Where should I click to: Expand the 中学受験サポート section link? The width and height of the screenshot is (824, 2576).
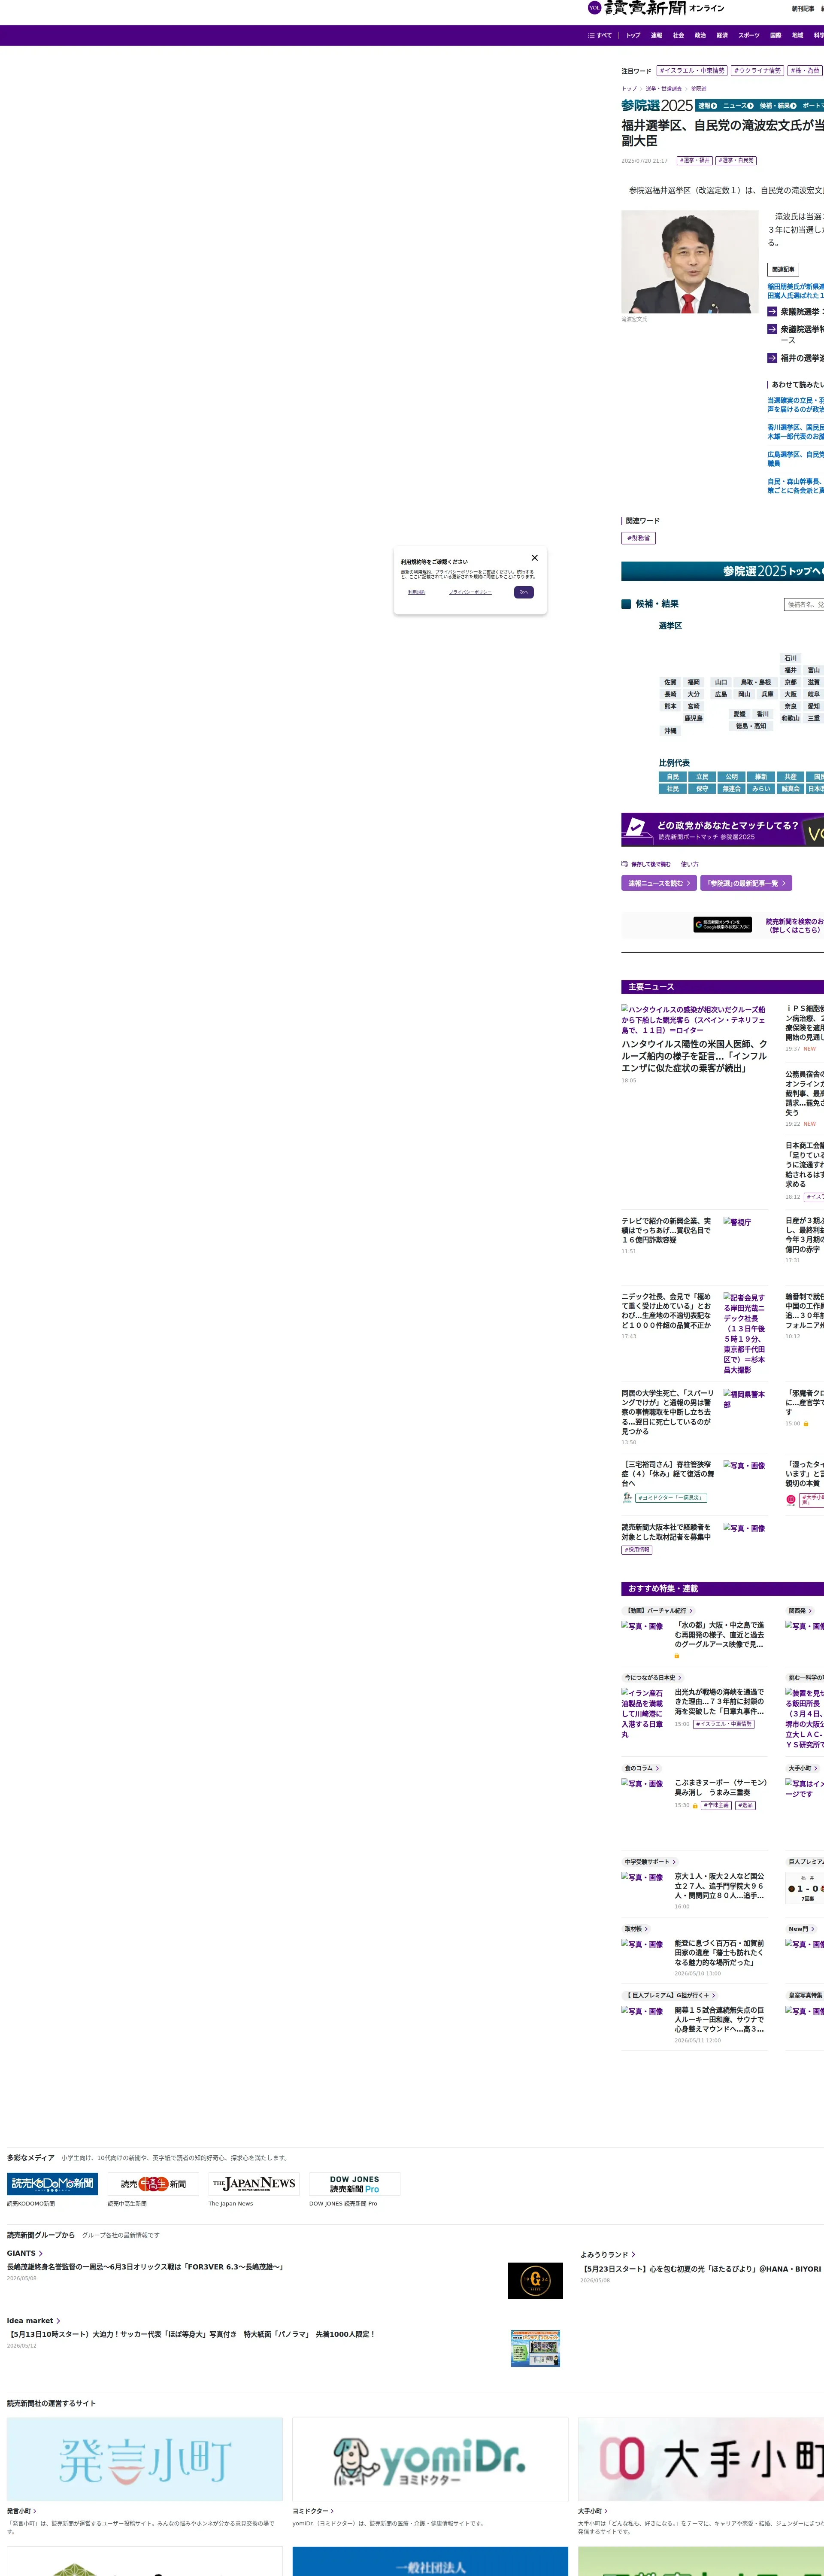[650, 1862]
